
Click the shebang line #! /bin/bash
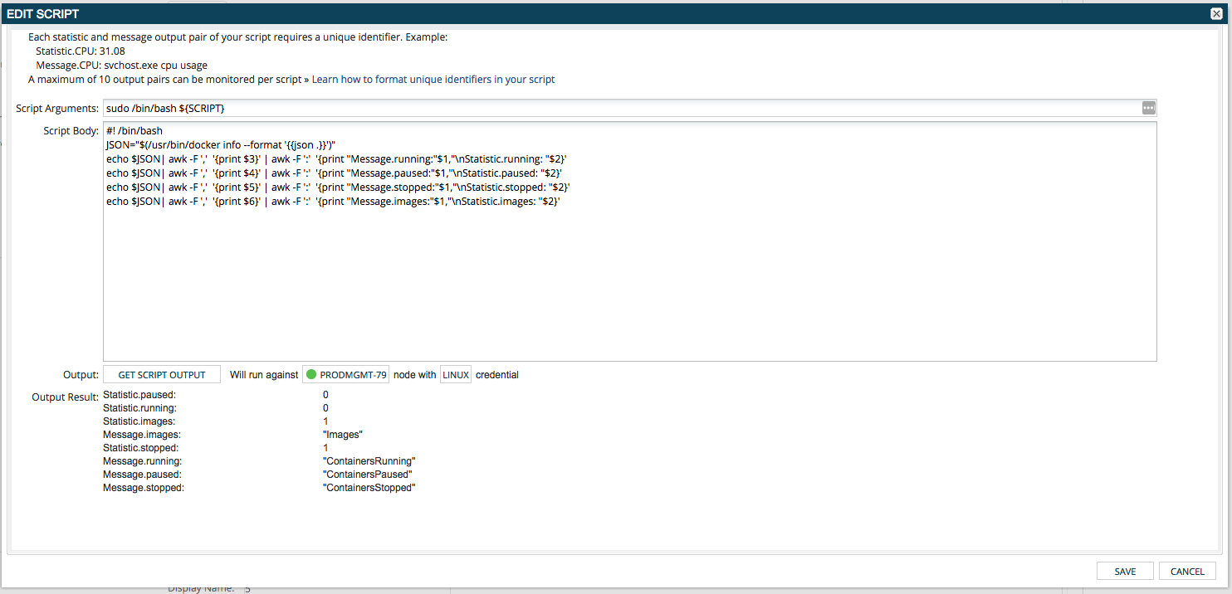134,131
